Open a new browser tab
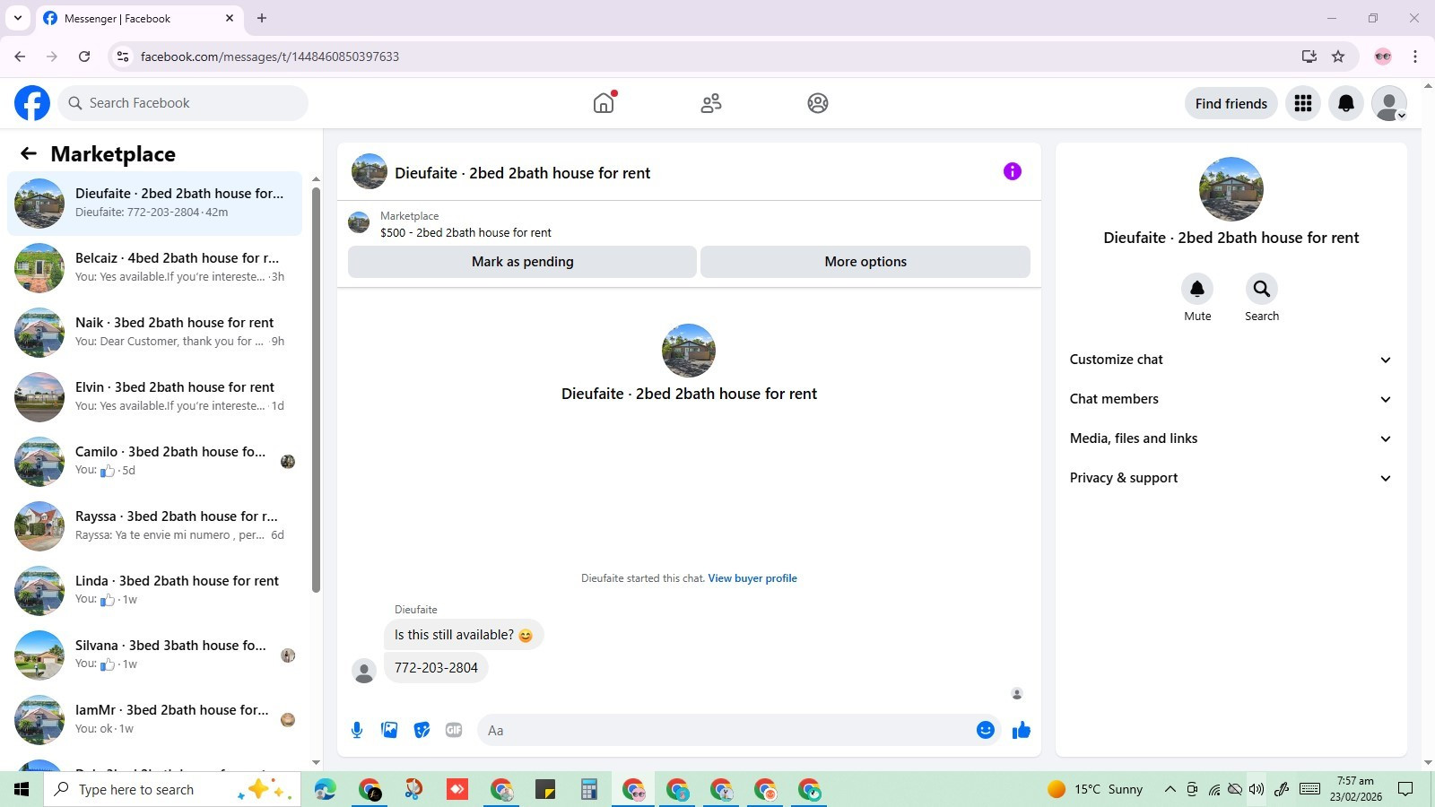This screenshot has height=807, width=1435. click(262, 18)
